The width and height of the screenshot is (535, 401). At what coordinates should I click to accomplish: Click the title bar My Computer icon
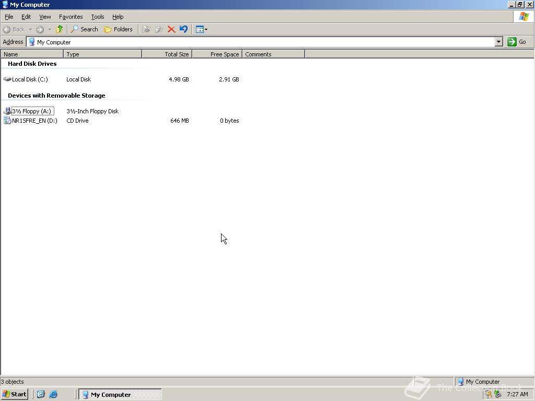[5, 4]
